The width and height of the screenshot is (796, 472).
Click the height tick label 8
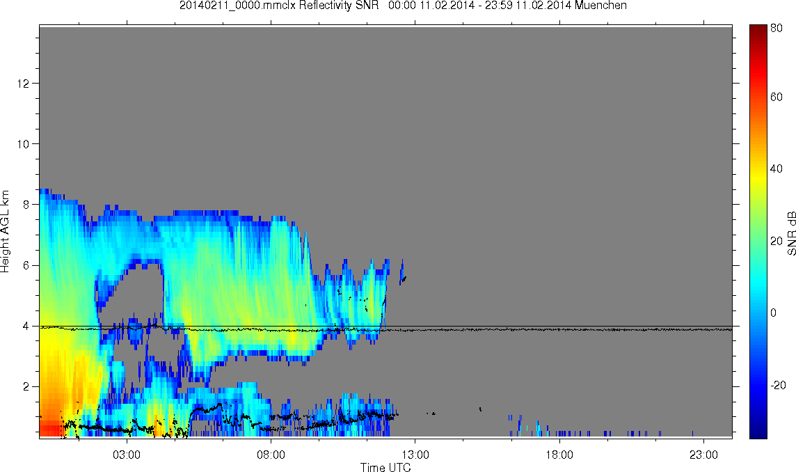click(25, 204)
